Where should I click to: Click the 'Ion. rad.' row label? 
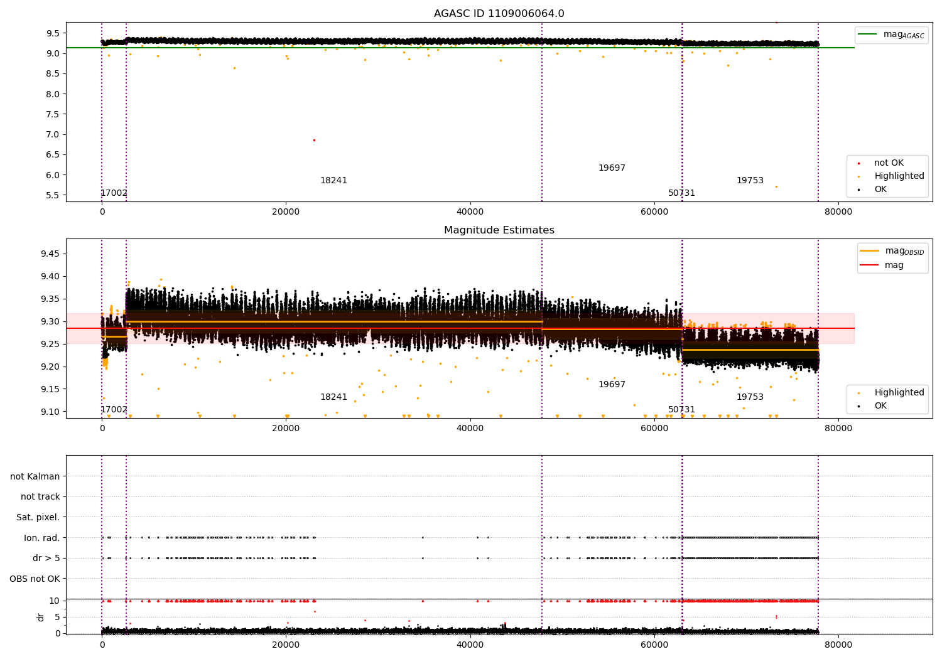click(42, 538)
